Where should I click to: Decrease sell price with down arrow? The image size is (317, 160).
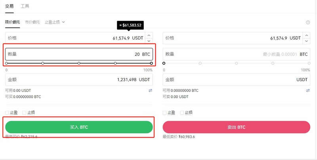pos(307,41)
